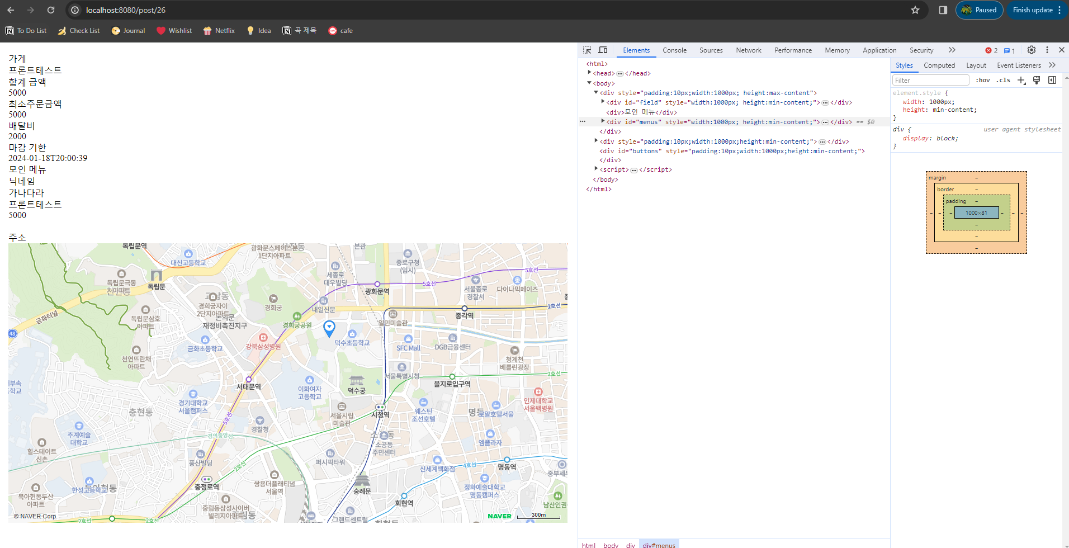
Task: Expand the head element node
Action: click(x=589, y=73)
